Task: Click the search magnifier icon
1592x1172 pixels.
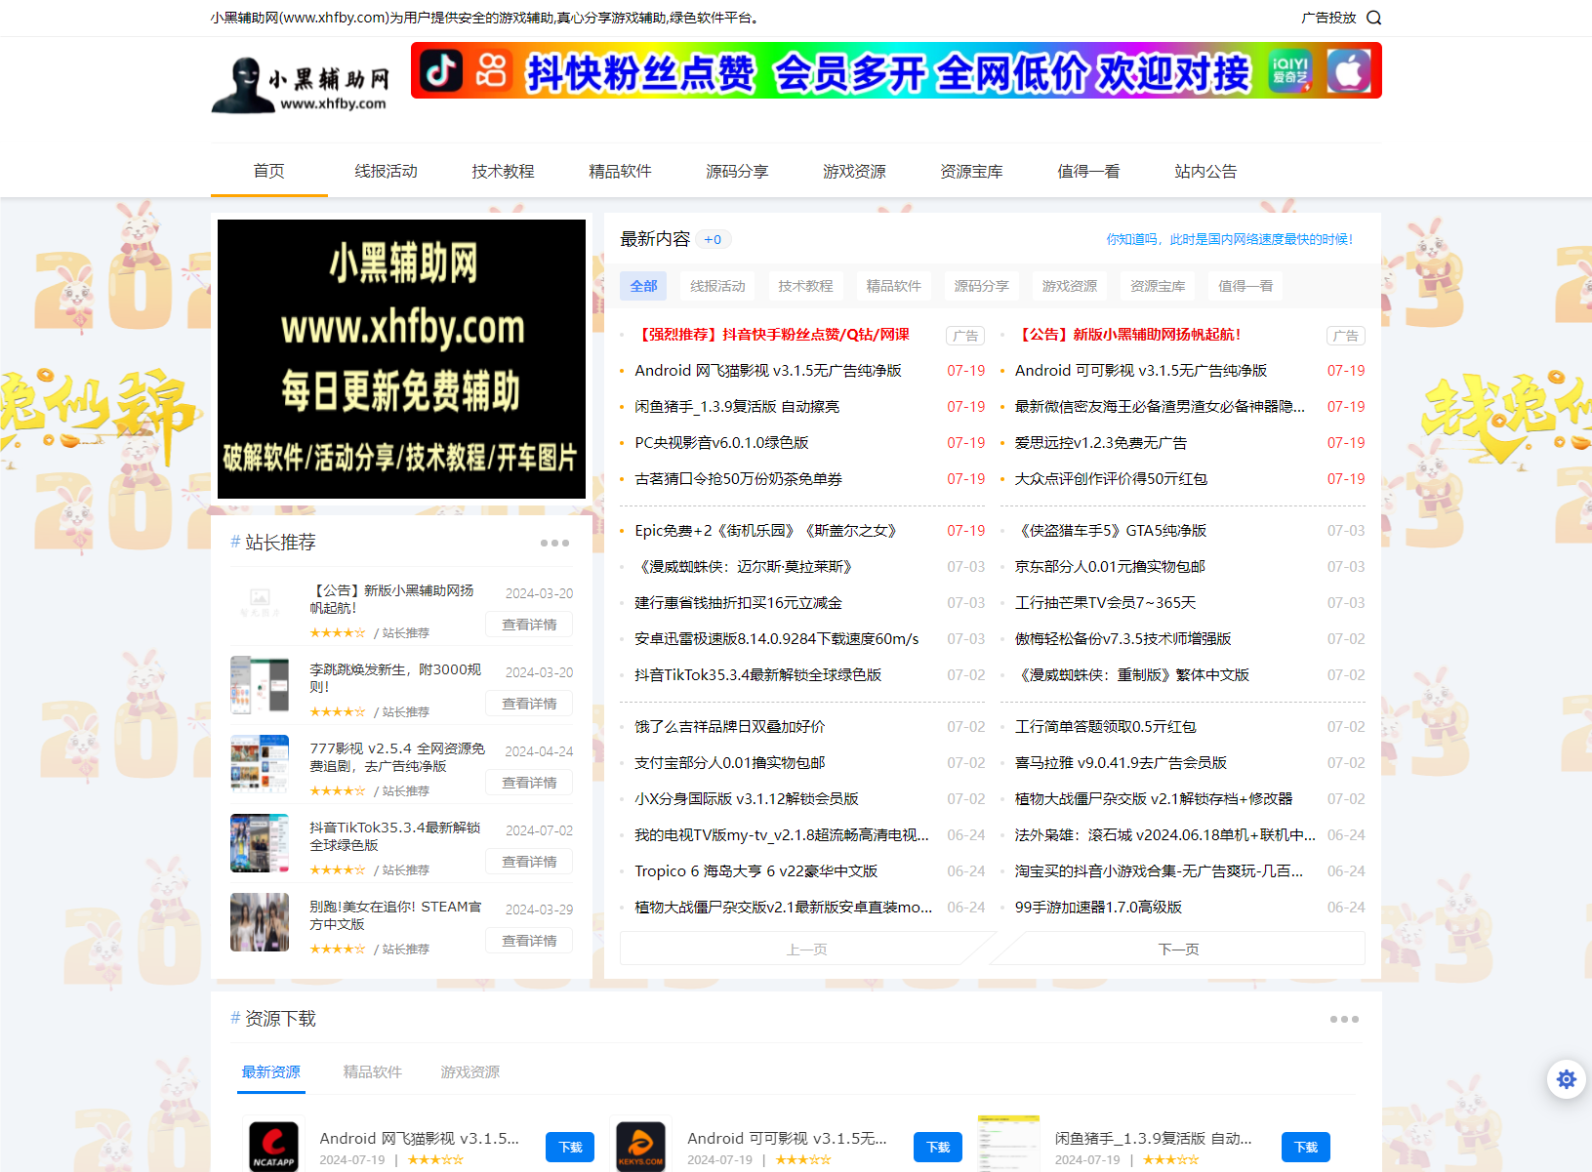Action: [x=1373, y=18]
